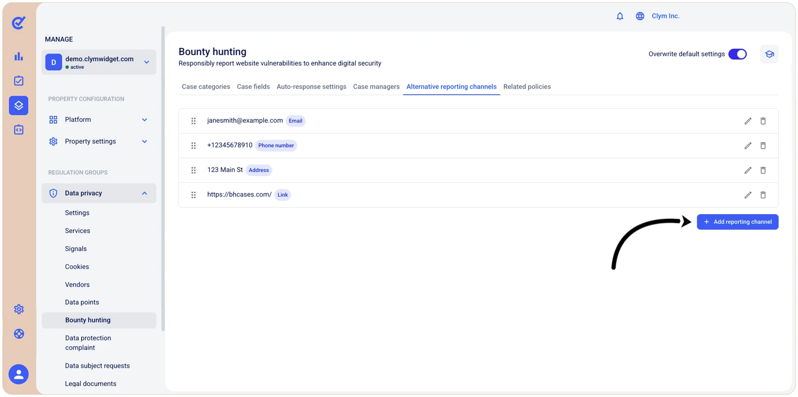
Task: Edit the 123 Main St address channel
Action: tap(748, 170)
